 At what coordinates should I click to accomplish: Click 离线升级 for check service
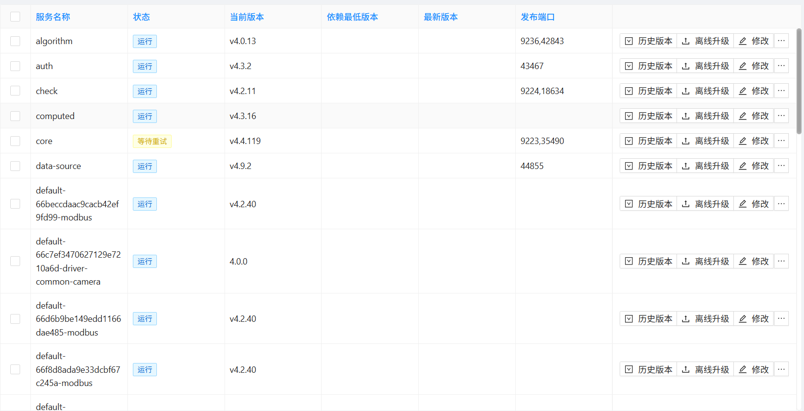pos(705,91)
